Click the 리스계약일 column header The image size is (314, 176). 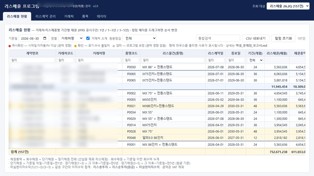[215, 53]
